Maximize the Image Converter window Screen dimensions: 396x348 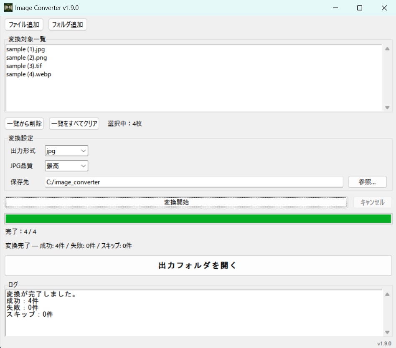point(360,8)
